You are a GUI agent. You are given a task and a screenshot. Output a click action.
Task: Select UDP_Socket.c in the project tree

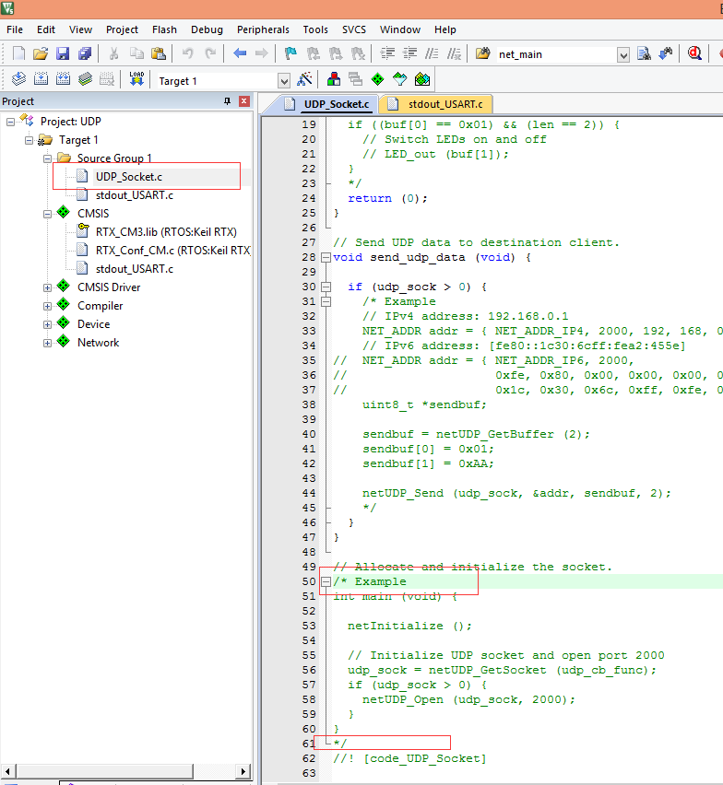point(129,177)
